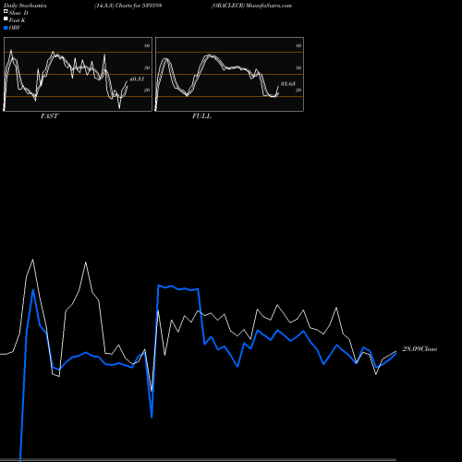Click the 80 axis label in FAST chart
This screenshot has width=462, height=462.
tap(147, 46)
